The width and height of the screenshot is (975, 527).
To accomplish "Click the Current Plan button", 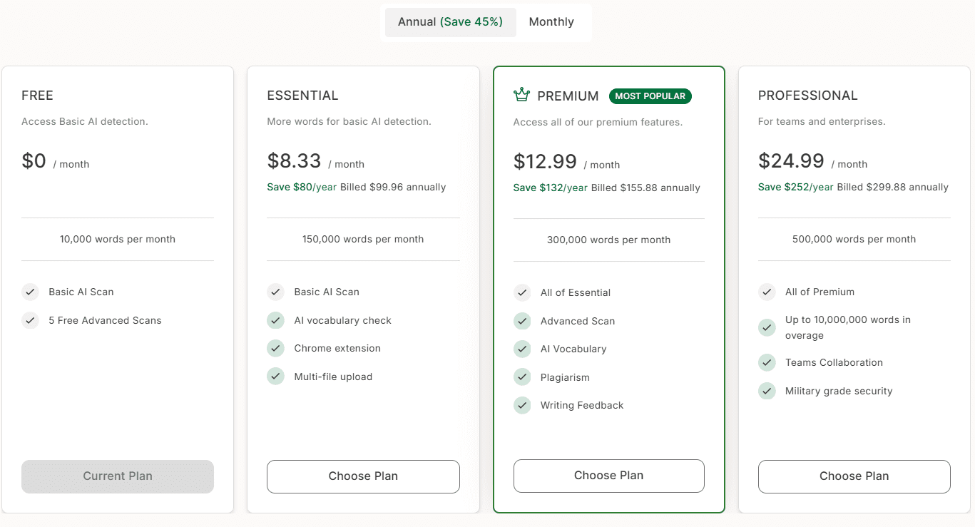I will pos(117,476).
